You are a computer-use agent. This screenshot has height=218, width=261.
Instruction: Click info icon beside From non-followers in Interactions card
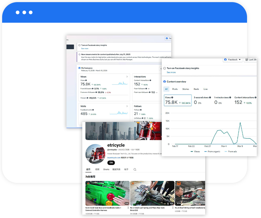click(150, 92)
